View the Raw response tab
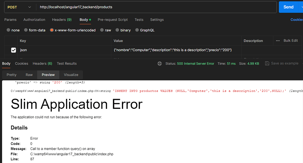 click(x=29, y=75)
